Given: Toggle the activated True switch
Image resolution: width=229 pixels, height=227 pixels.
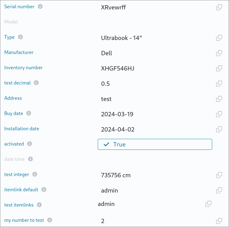Looking at the screenshot, I should [x=155, y=144].
